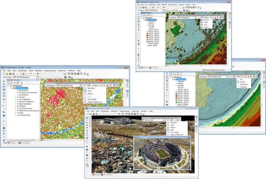Image resolution: width=266 pixels, height=179 pixels.
Task: Toggle Slope surface option in top ArcMap dropdown
Action: (x=207, y=25)
